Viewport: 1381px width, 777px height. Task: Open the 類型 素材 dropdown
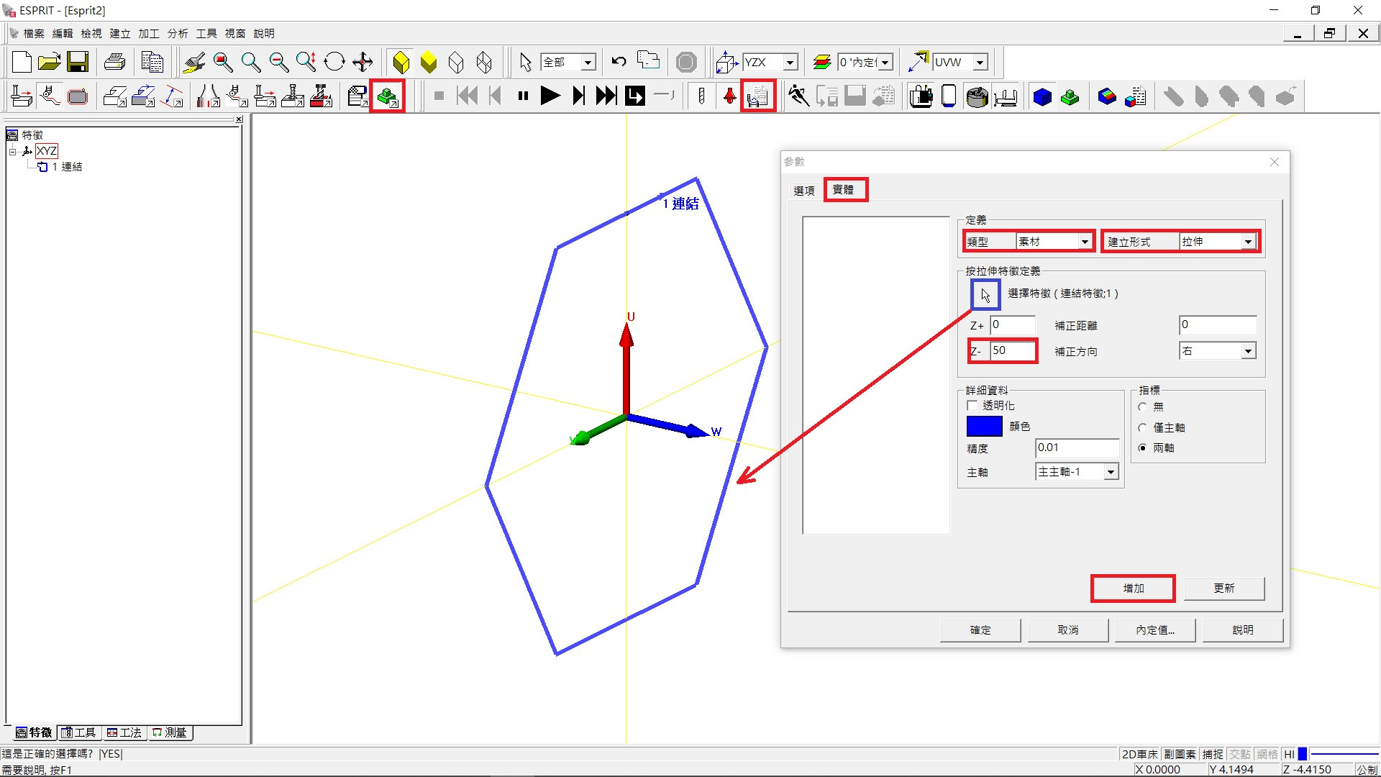[1084, 242]
